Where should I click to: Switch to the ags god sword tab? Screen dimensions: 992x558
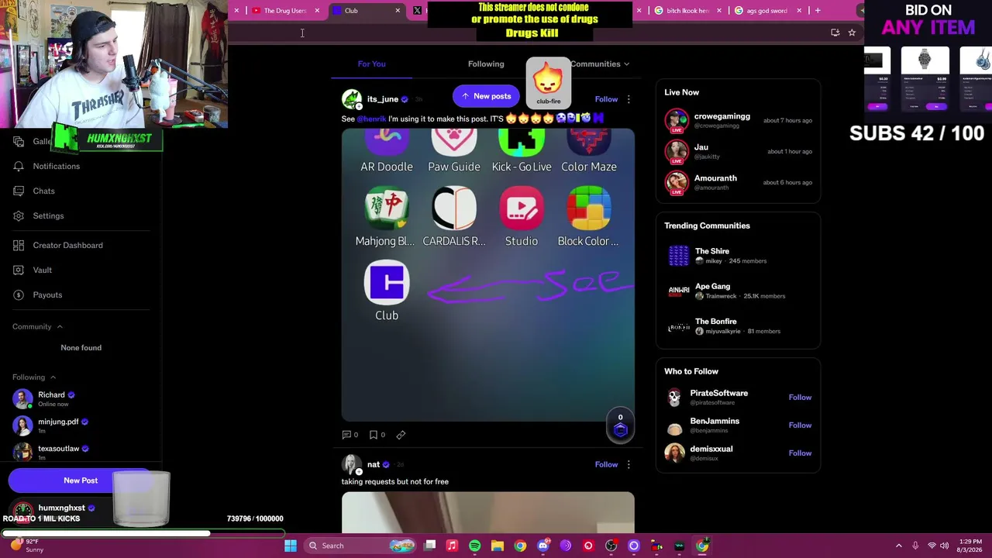tap(767, 10)
